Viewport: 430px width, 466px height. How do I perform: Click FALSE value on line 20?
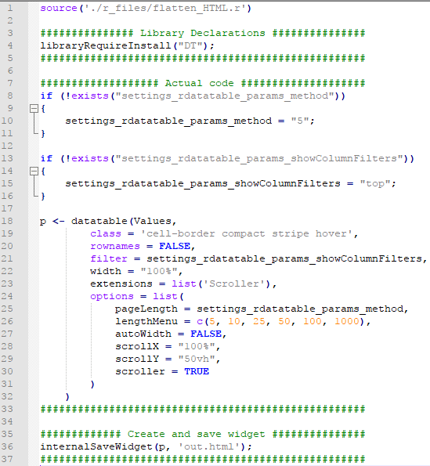coord(175,246)
